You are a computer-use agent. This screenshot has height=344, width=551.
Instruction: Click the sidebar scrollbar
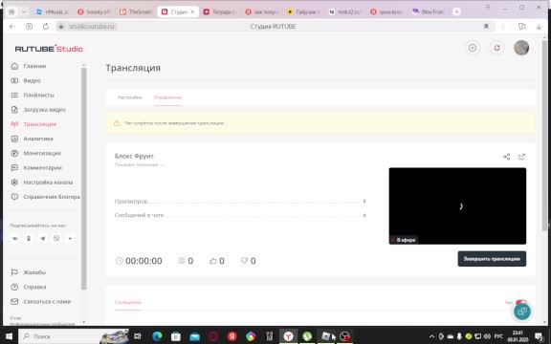pyautogui.click(x=83, y=179)
